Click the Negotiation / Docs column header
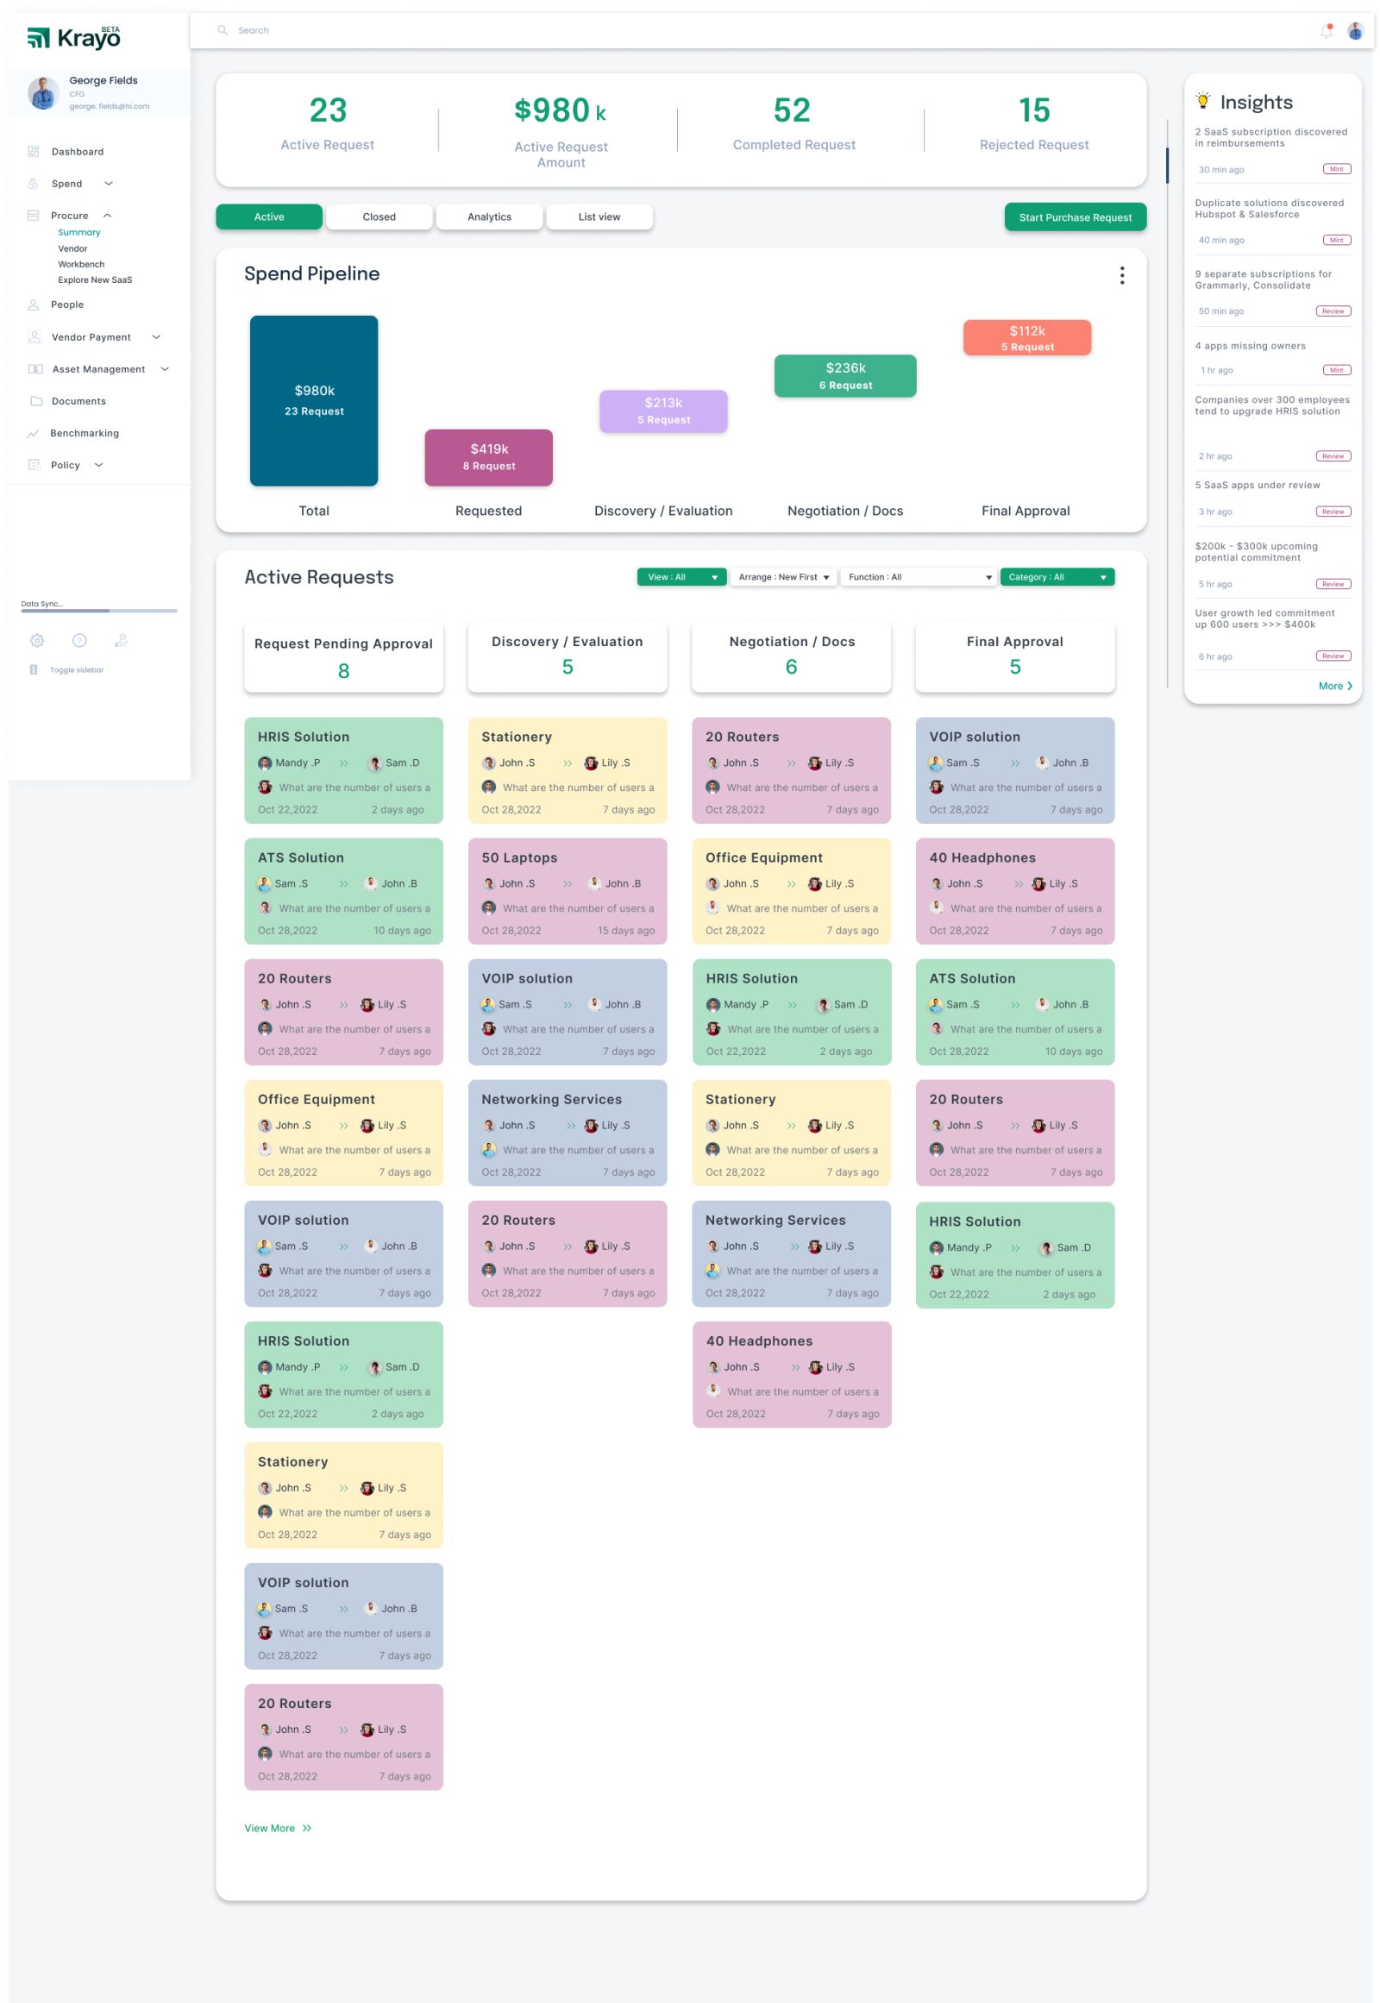1380x2003 pixels. click(x=791, y=657)
